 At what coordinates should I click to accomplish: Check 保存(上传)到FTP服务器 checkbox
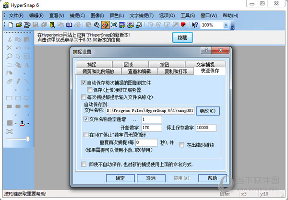point(90,90)
